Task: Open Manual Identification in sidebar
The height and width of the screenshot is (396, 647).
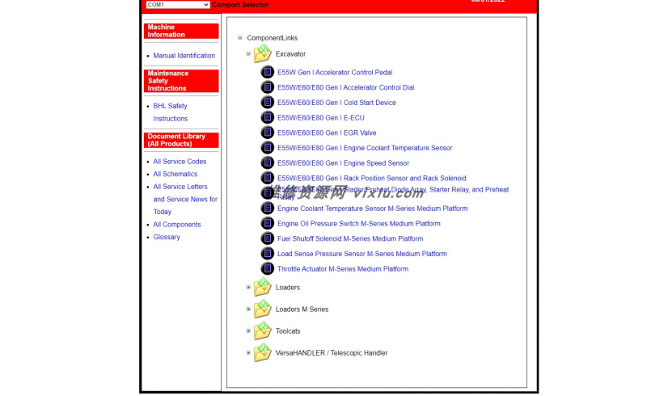Action: [184, 56]
